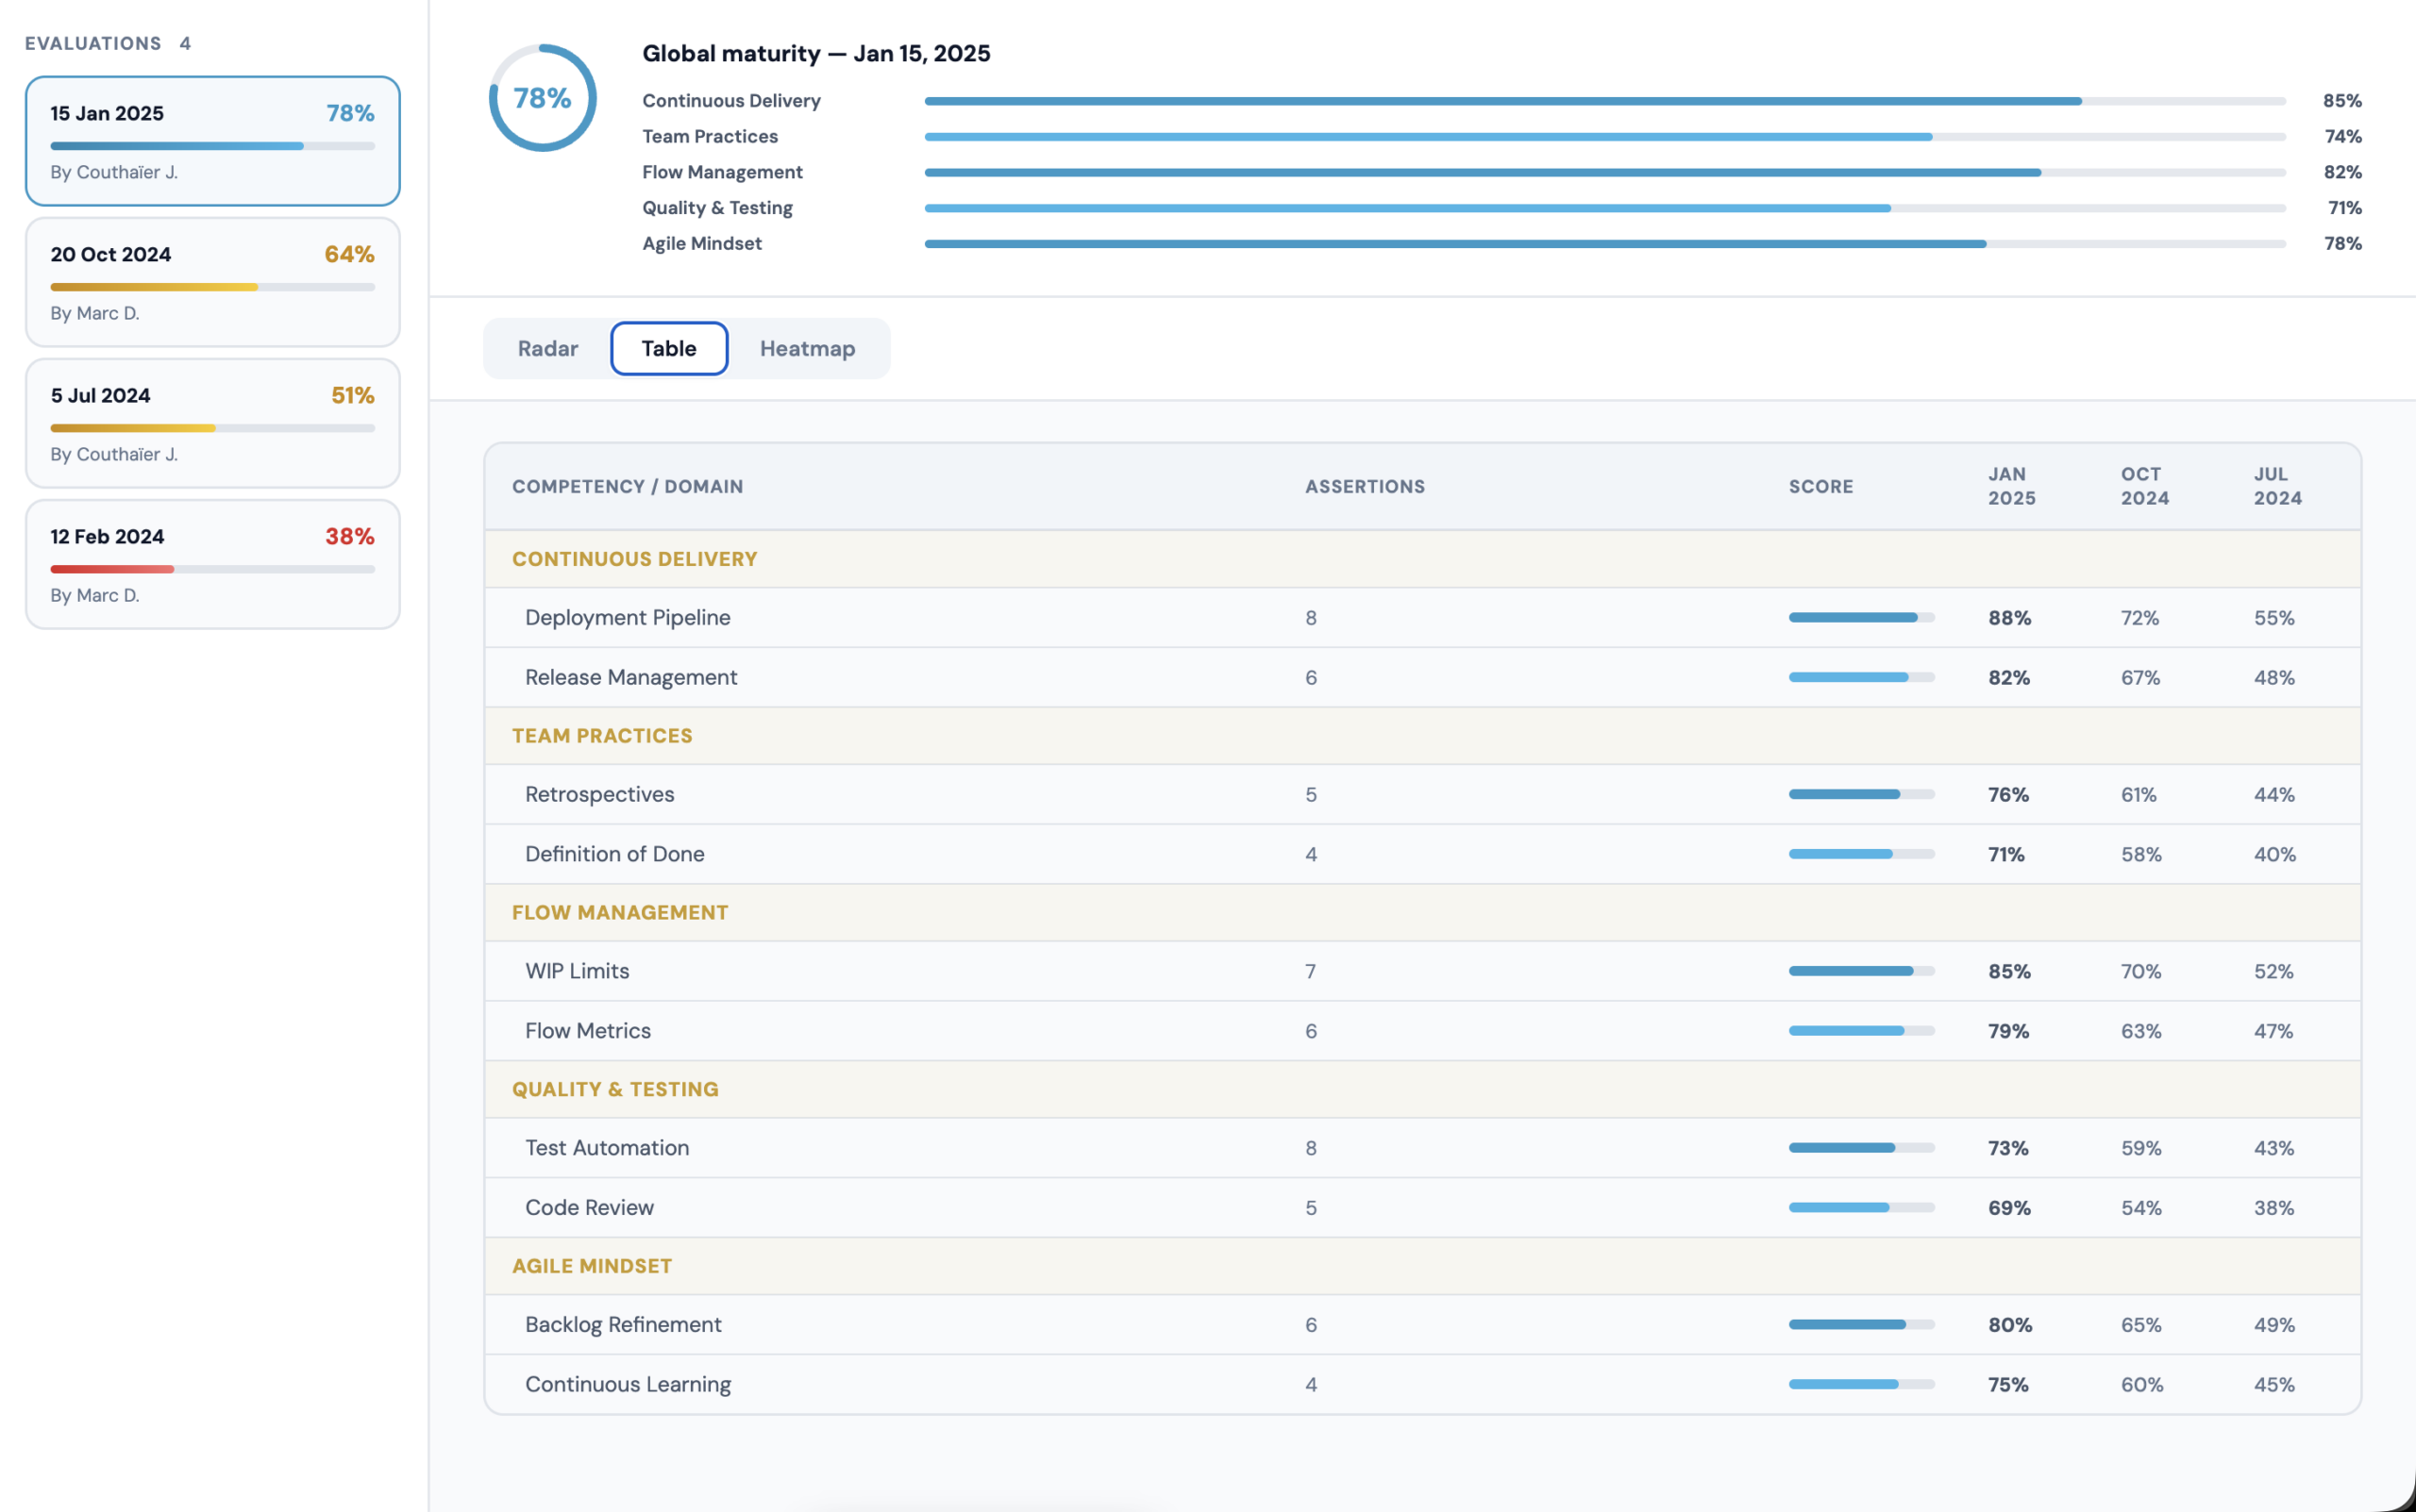Click the Score column header
2416x1512 pixels.
1820,486
